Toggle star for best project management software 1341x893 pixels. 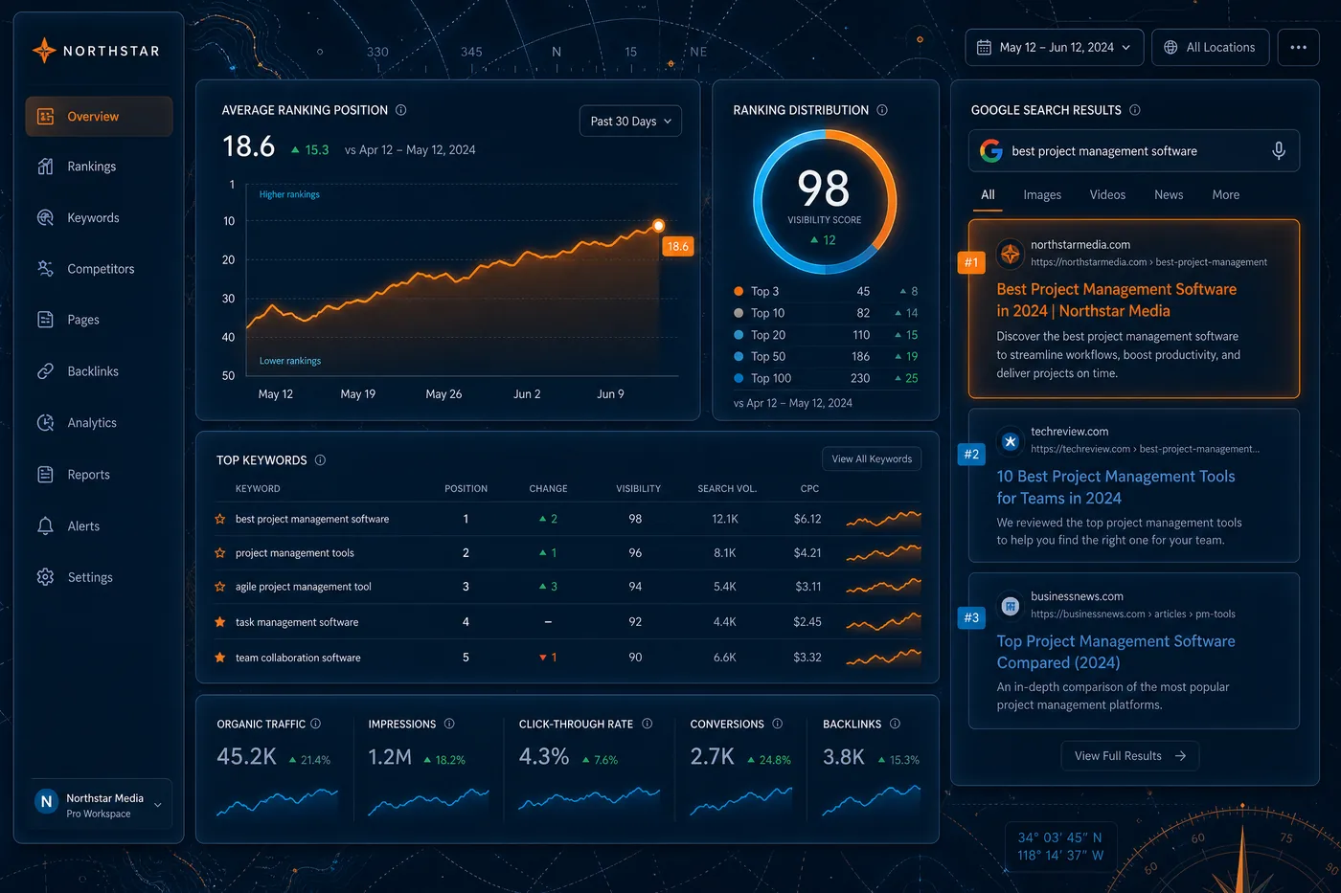tap(219, 519)
